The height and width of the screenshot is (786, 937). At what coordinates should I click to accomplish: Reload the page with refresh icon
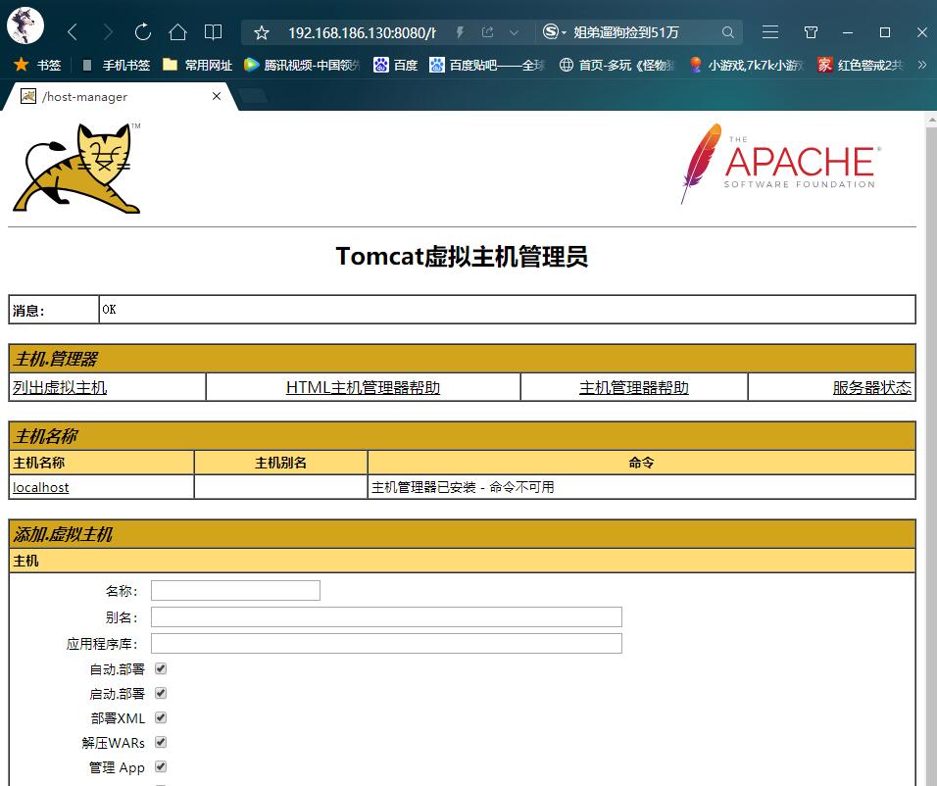tap(142, 31)
